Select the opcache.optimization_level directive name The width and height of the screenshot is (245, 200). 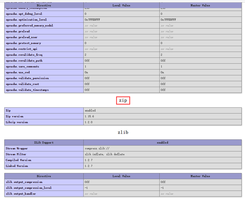coord(26,20)
